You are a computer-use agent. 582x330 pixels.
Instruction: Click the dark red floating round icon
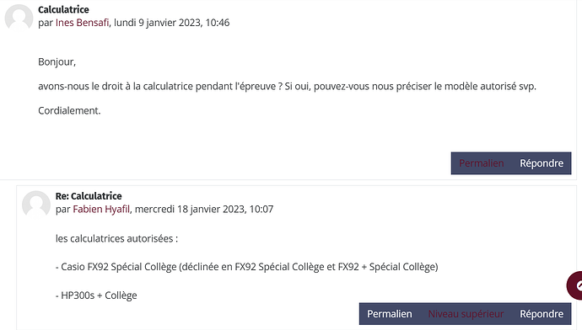click(x=574, y=285)
